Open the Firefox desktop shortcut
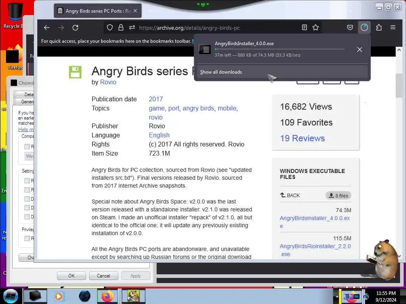 [14, 57]
